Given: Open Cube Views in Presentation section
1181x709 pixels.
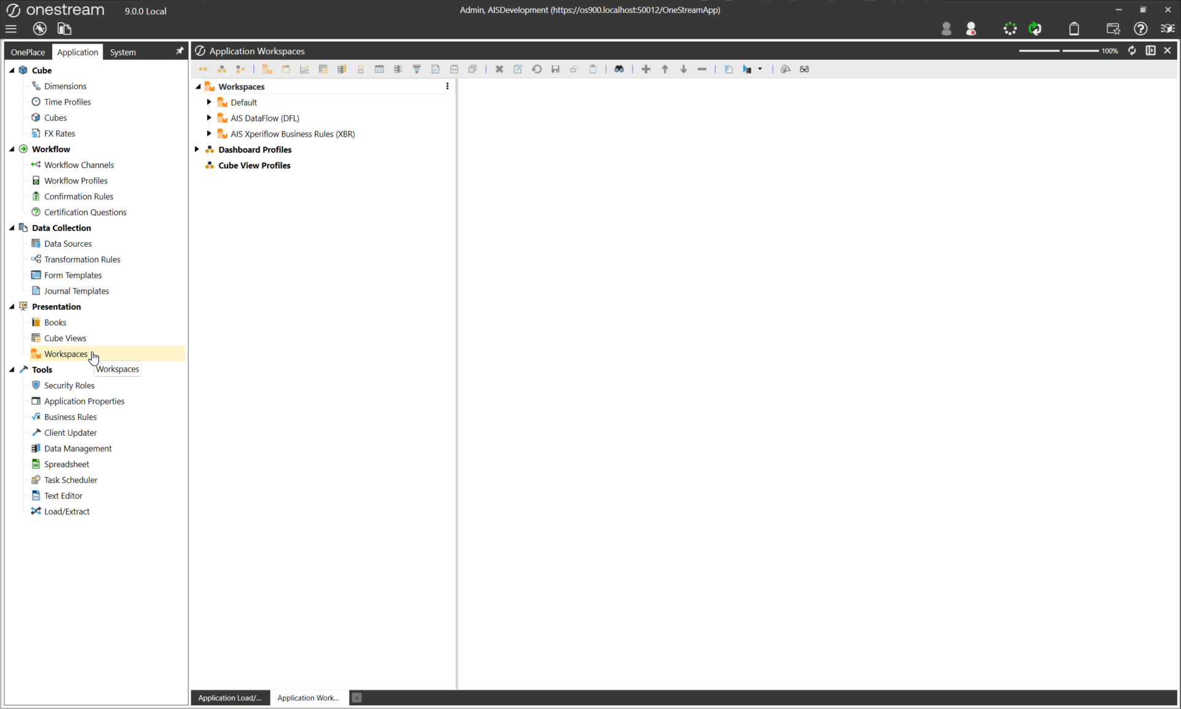Looking at the screenshot, I should click(65, 338).
